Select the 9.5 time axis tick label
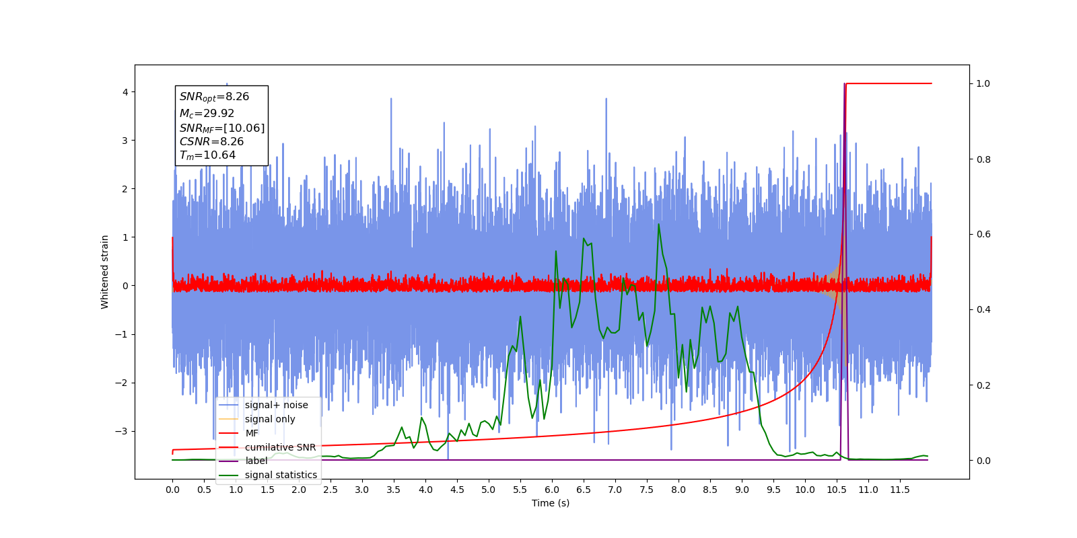 773,490
